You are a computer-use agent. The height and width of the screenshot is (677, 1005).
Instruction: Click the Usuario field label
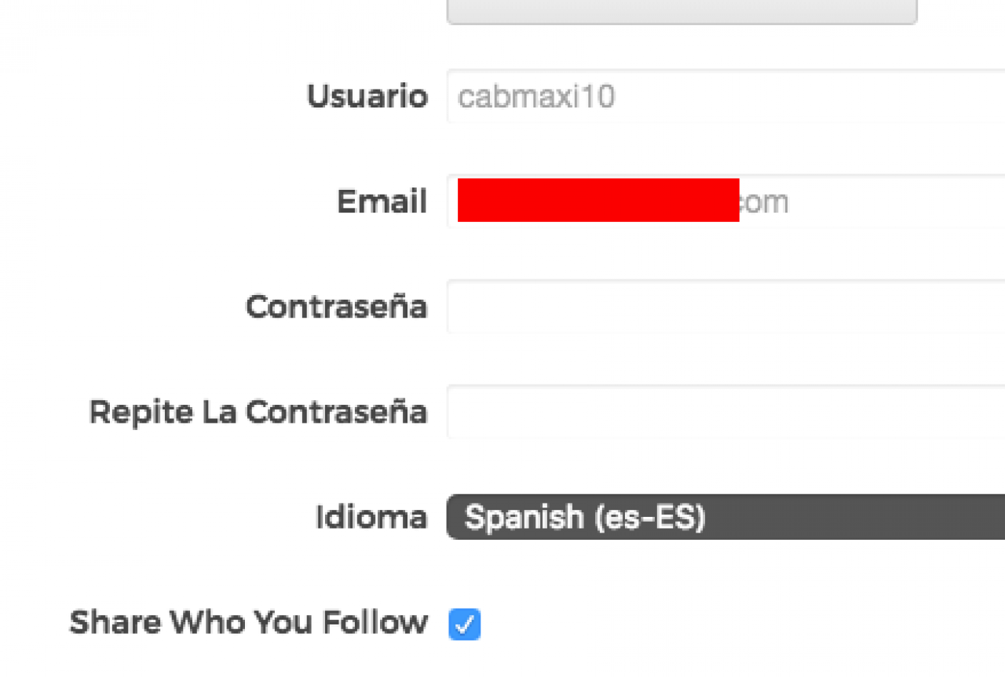coord(367,97)
